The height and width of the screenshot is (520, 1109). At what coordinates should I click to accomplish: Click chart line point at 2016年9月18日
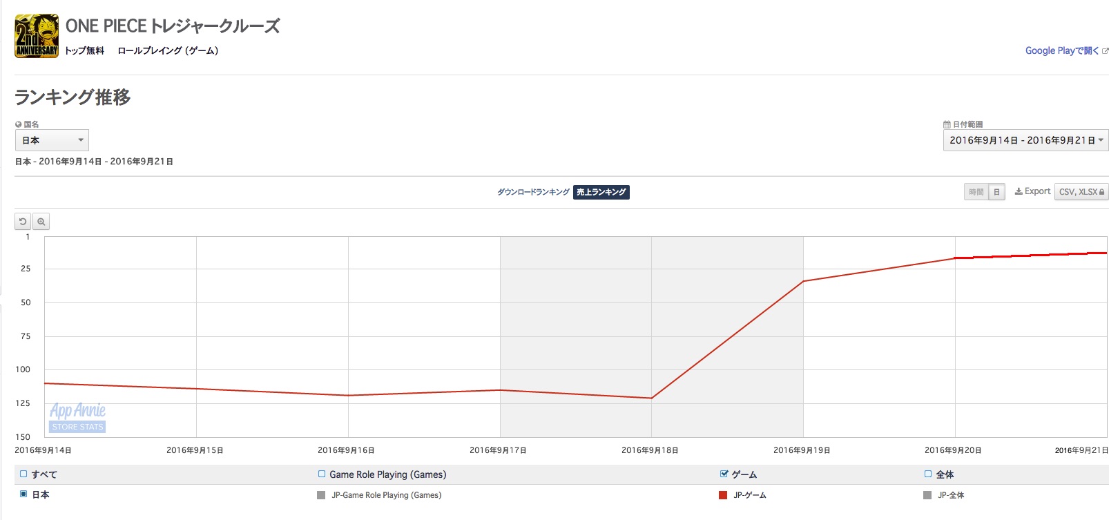651,398
